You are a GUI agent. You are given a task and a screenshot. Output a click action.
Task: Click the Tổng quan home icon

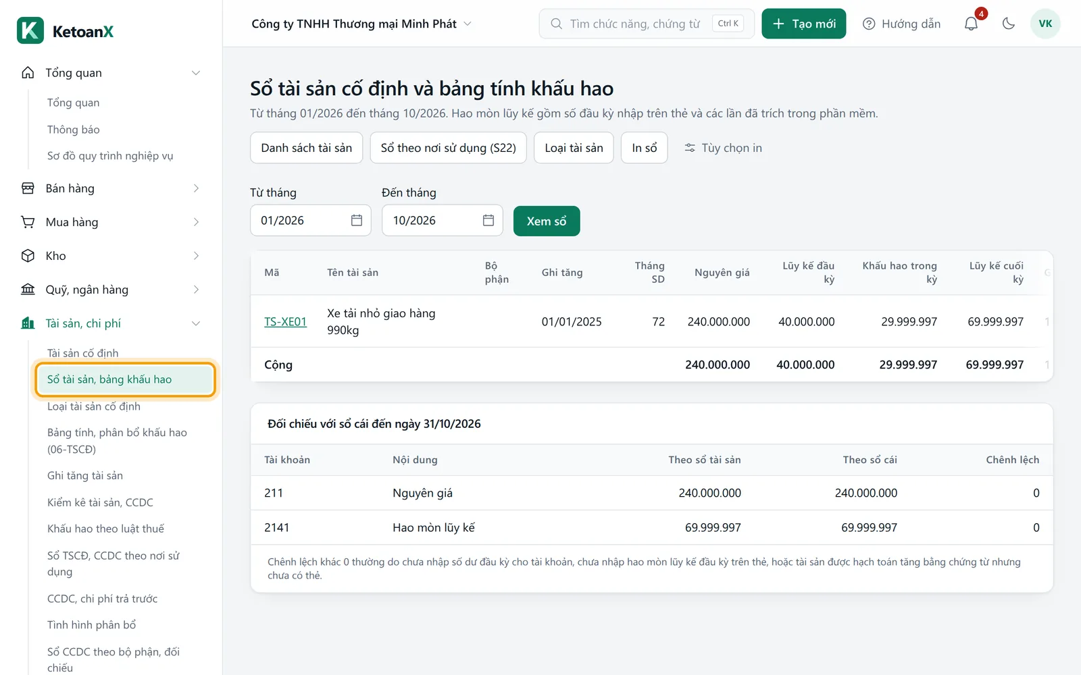coord(28,72)
